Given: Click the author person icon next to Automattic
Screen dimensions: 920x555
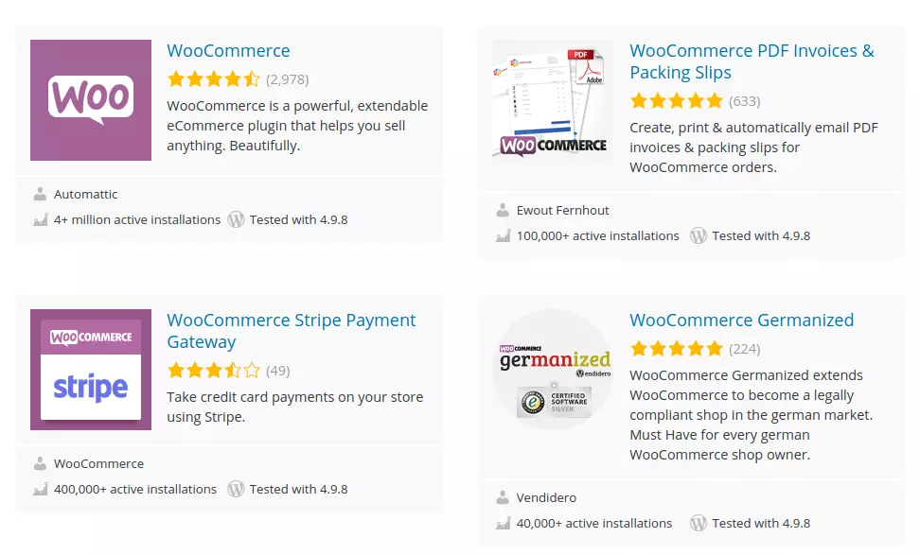Looking at the screenshot, I should pyautogui.click(x=40, y=194).
